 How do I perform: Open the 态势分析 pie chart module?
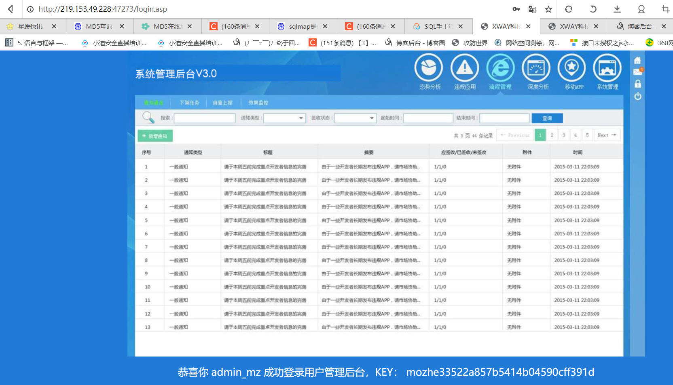tap(429, 68)
